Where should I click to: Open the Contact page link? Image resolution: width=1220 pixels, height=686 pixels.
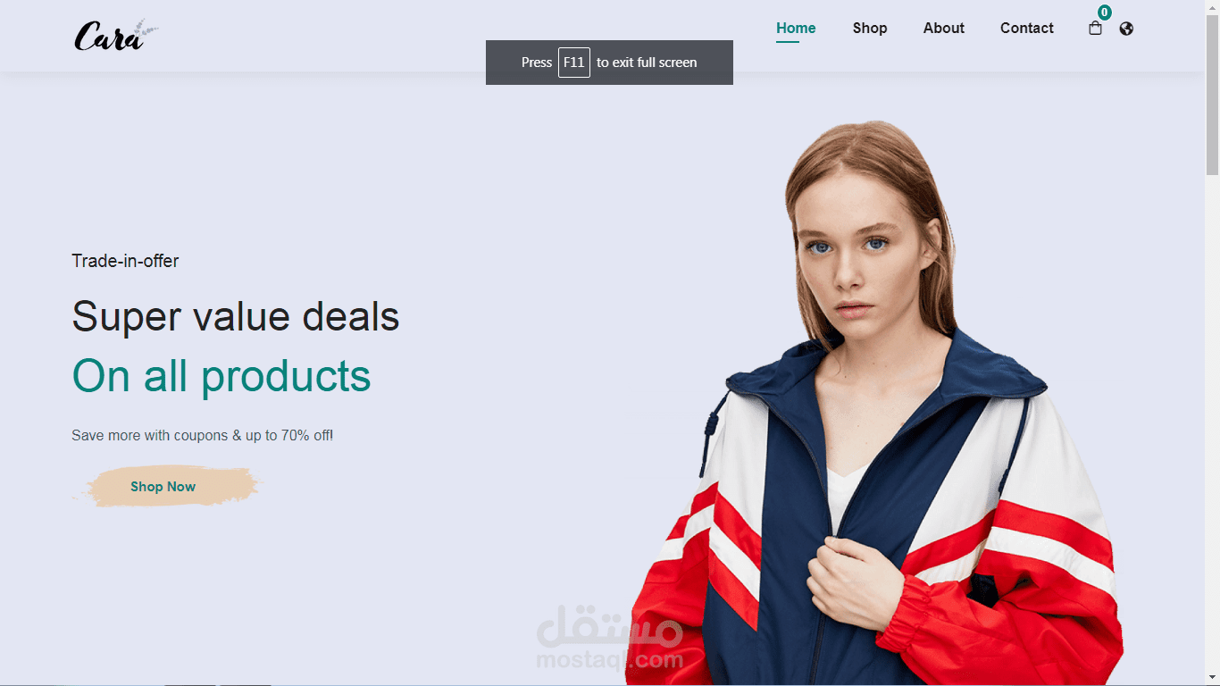[x=1027, y=29]
